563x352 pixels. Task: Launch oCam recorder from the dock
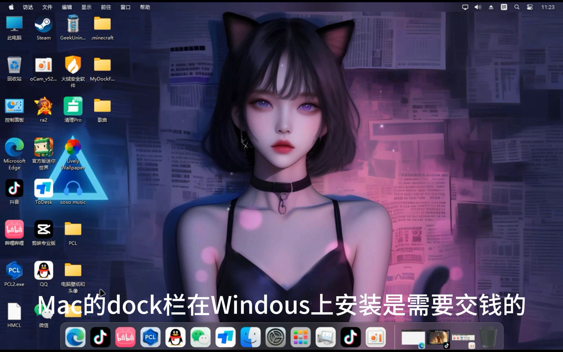point(375,337)
